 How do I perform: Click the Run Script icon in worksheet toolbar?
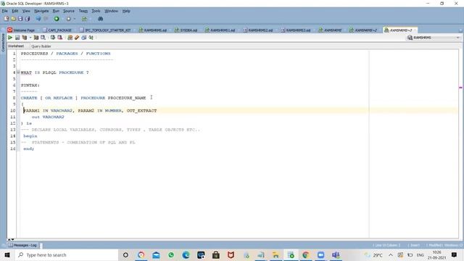pyautogui.click(x=17, y=38)
